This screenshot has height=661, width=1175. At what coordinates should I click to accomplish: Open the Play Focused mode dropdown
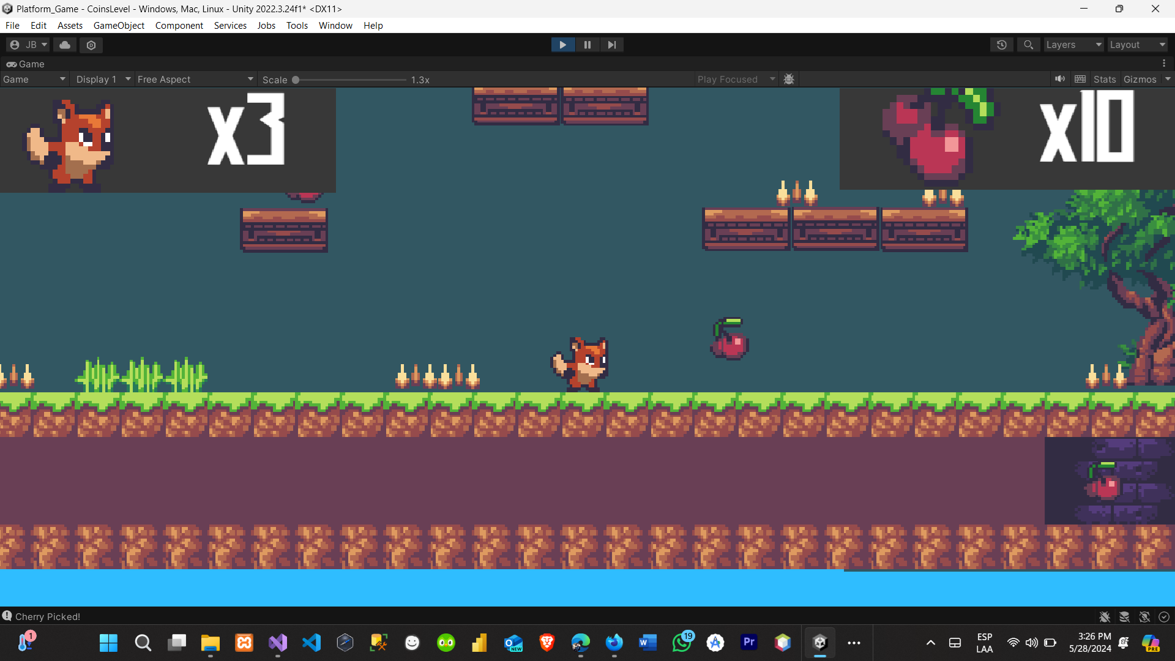point(736,80)
